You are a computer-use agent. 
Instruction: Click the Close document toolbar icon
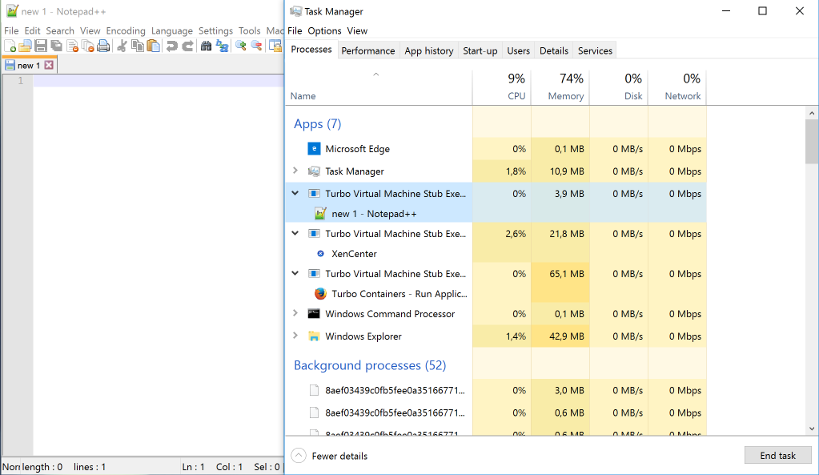pos(72,46)
